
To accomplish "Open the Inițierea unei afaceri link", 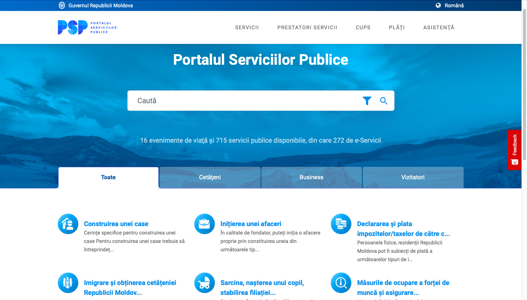I will (x=251, y=224).
